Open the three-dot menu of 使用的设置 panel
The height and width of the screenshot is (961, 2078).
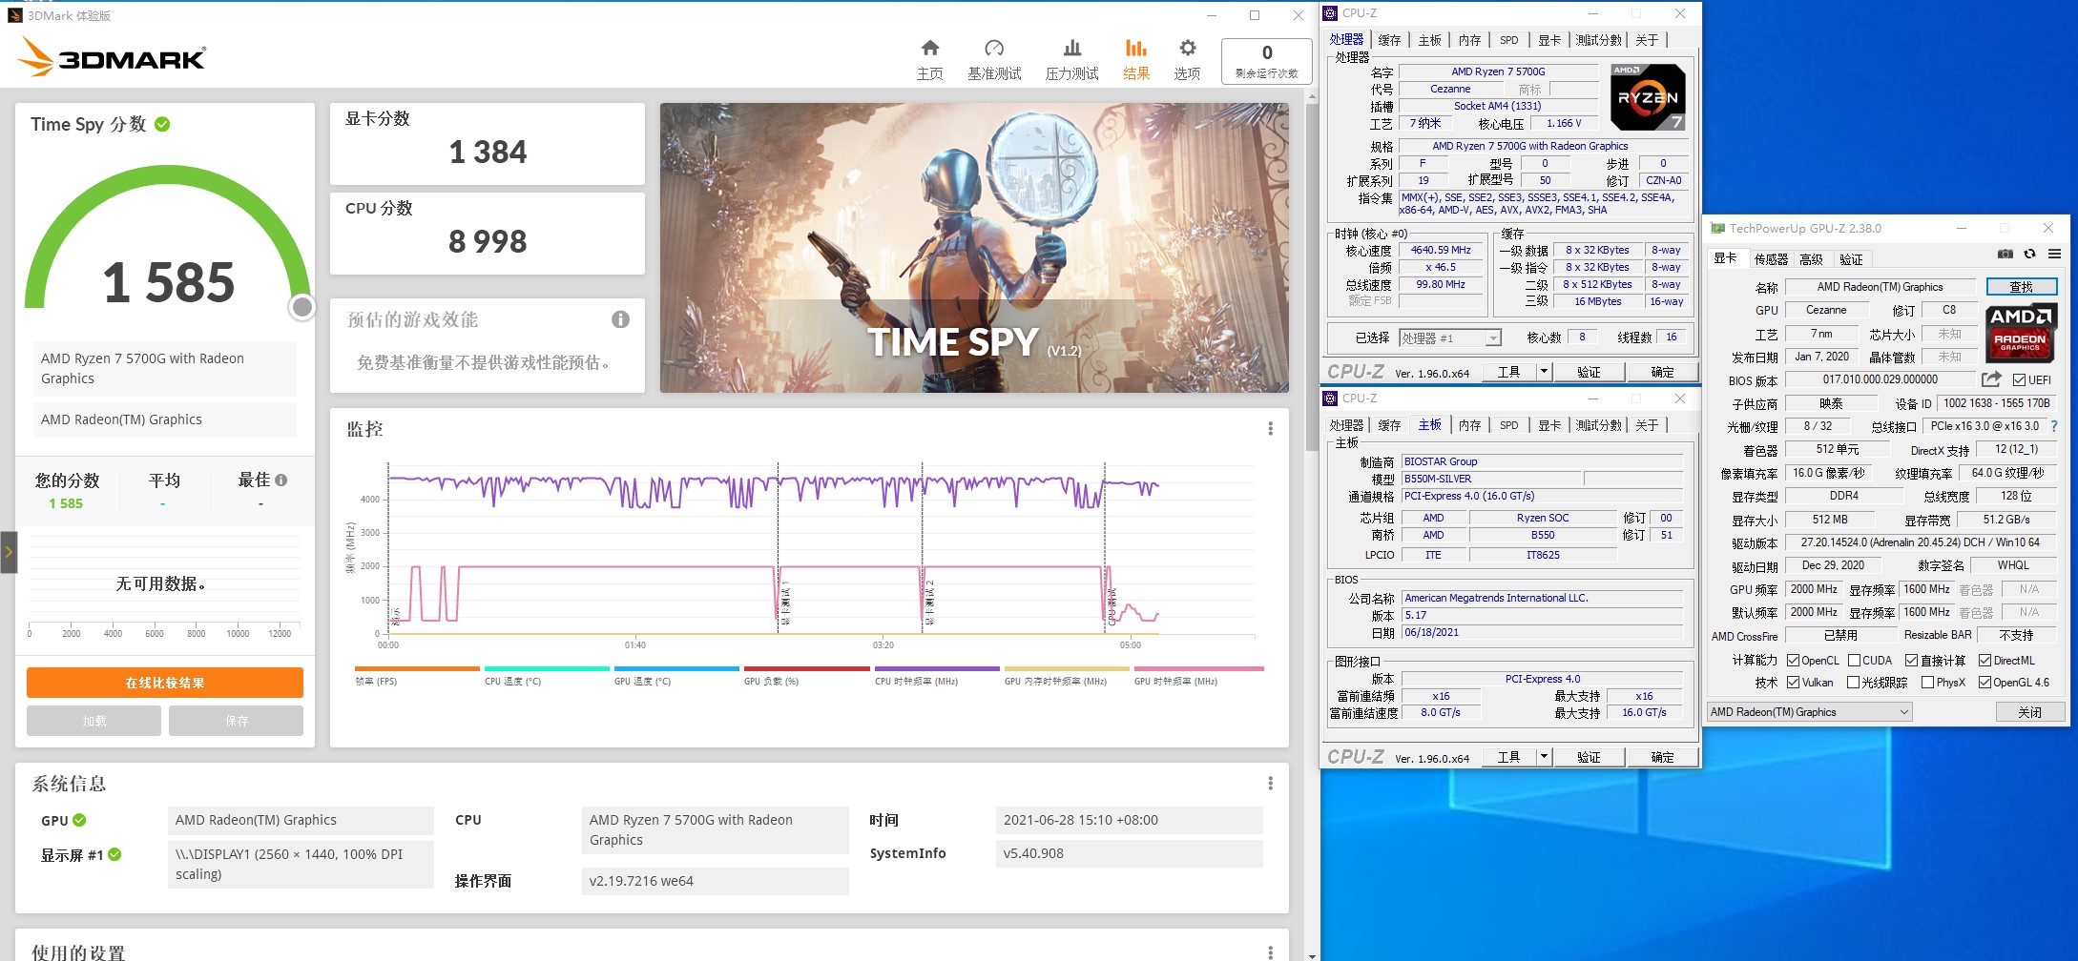[1270, 951]
